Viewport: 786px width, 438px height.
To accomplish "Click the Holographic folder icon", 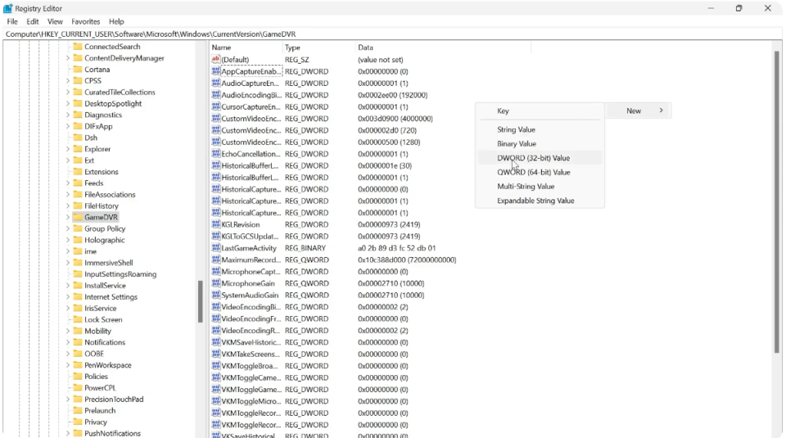I will 78,240.
